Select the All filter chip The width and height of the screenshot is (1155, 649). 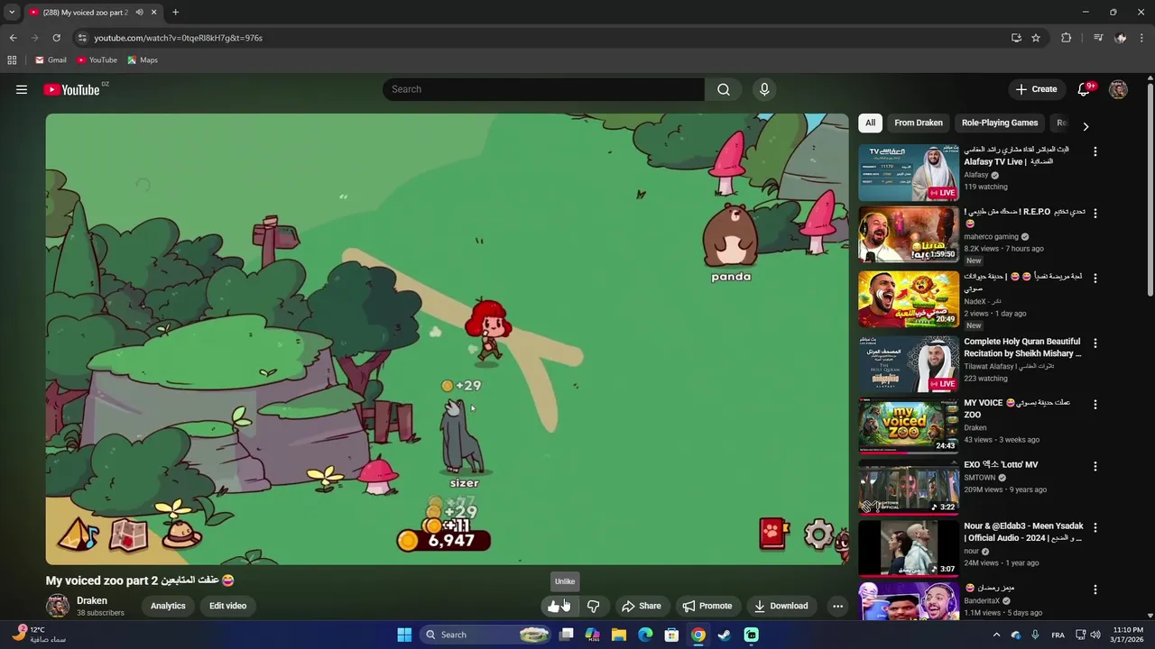(x=870, y=123)
